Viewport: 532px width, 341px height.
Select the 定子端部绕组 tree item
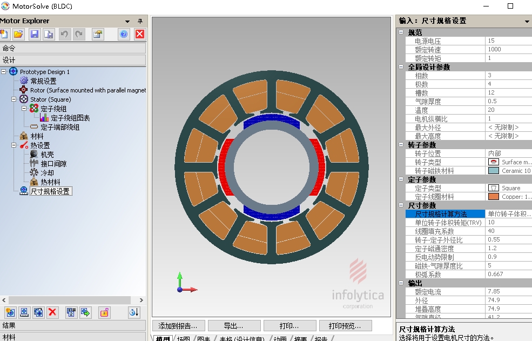pos(60,127)
